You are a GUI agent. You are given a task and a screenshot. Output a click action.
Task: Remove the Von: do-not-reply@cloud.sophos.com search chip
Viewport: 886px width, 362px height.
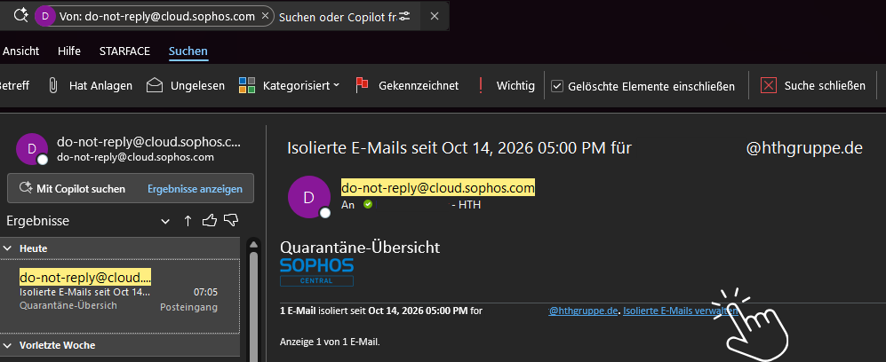click(265, 16)
